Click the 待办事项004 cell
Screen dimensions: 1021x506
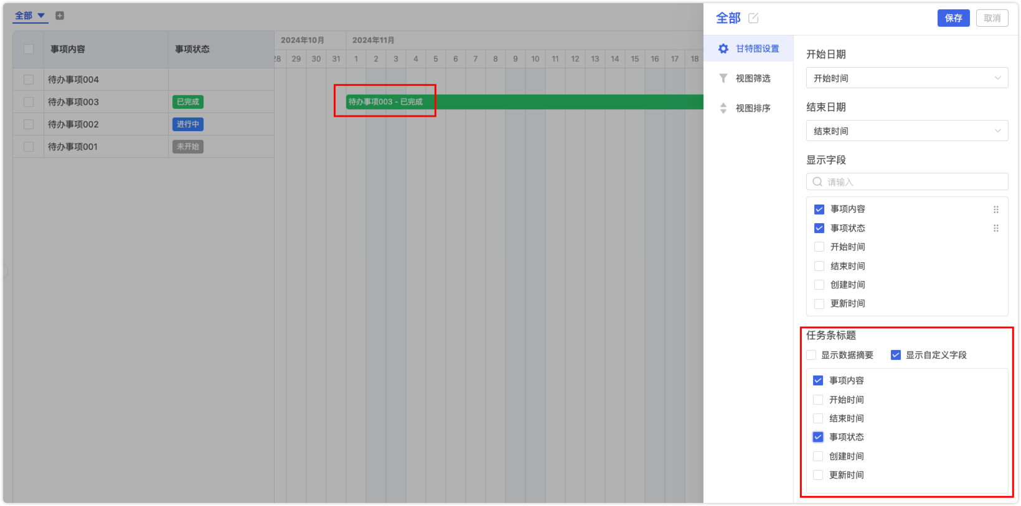click(x=106, y=80)
